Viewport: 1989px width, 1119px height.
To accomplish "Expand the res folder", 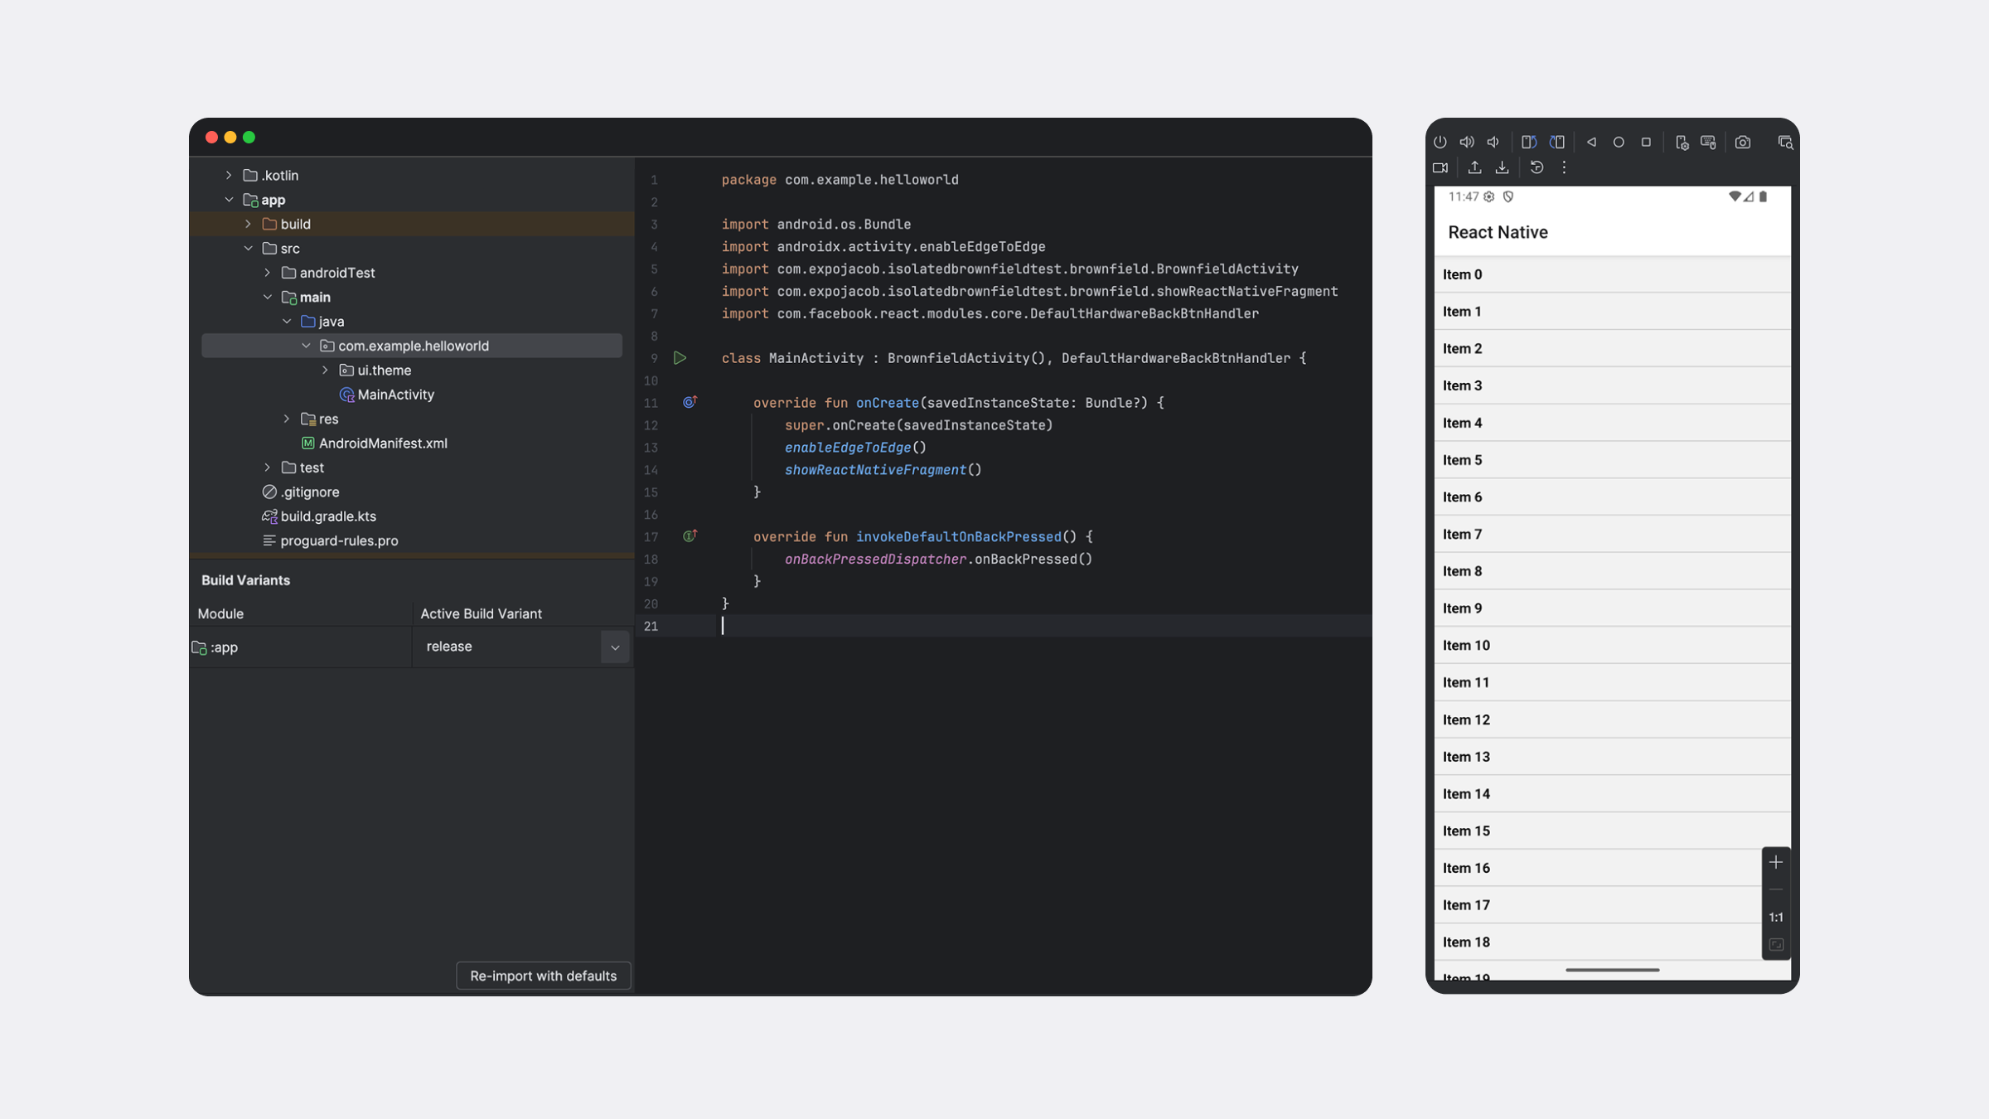I will click(287, 419).
